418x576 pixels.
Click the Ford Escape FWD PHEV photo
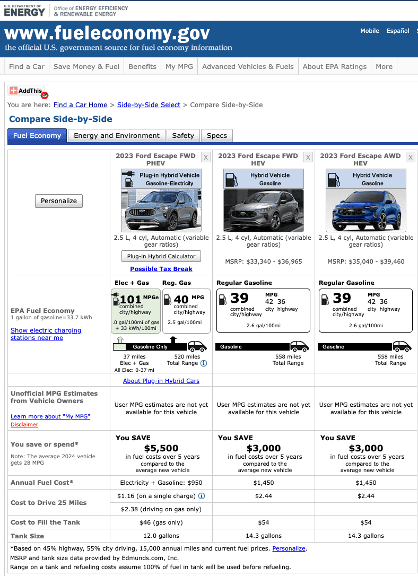pos(161,211)
